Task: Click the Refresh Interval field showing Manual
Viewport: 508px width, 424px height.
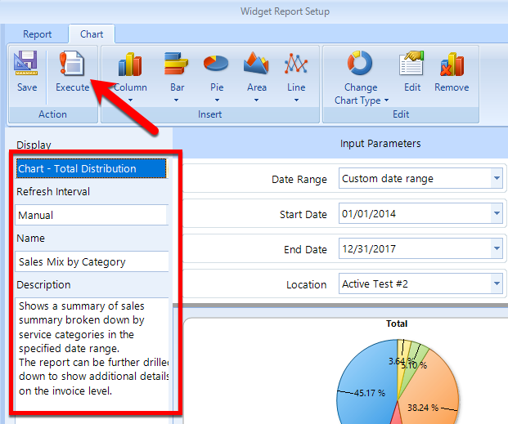Action: (90, 216)
